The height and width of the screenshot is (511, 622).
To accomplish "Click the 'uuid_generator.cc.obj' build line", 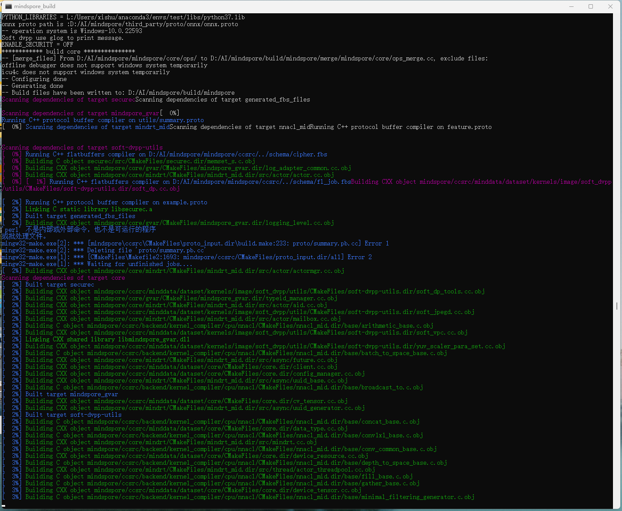I will pos(183,408).
